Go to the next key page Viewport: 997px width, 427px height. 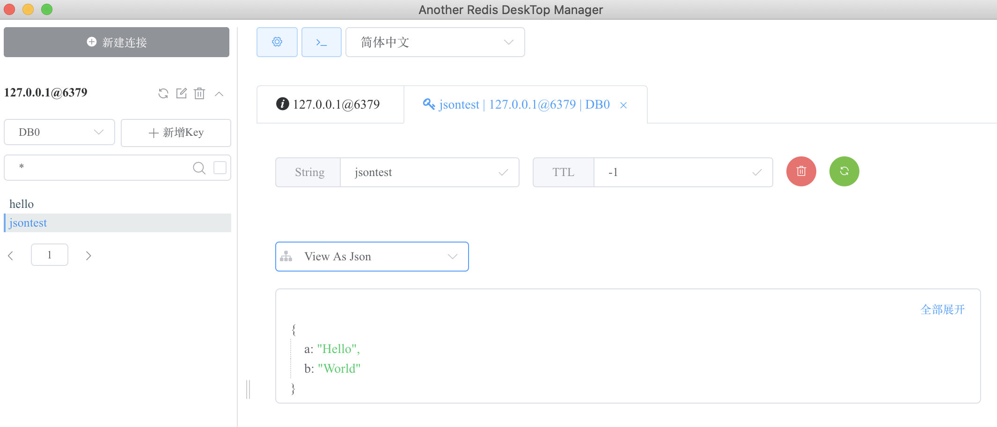(x=88, y=256)
